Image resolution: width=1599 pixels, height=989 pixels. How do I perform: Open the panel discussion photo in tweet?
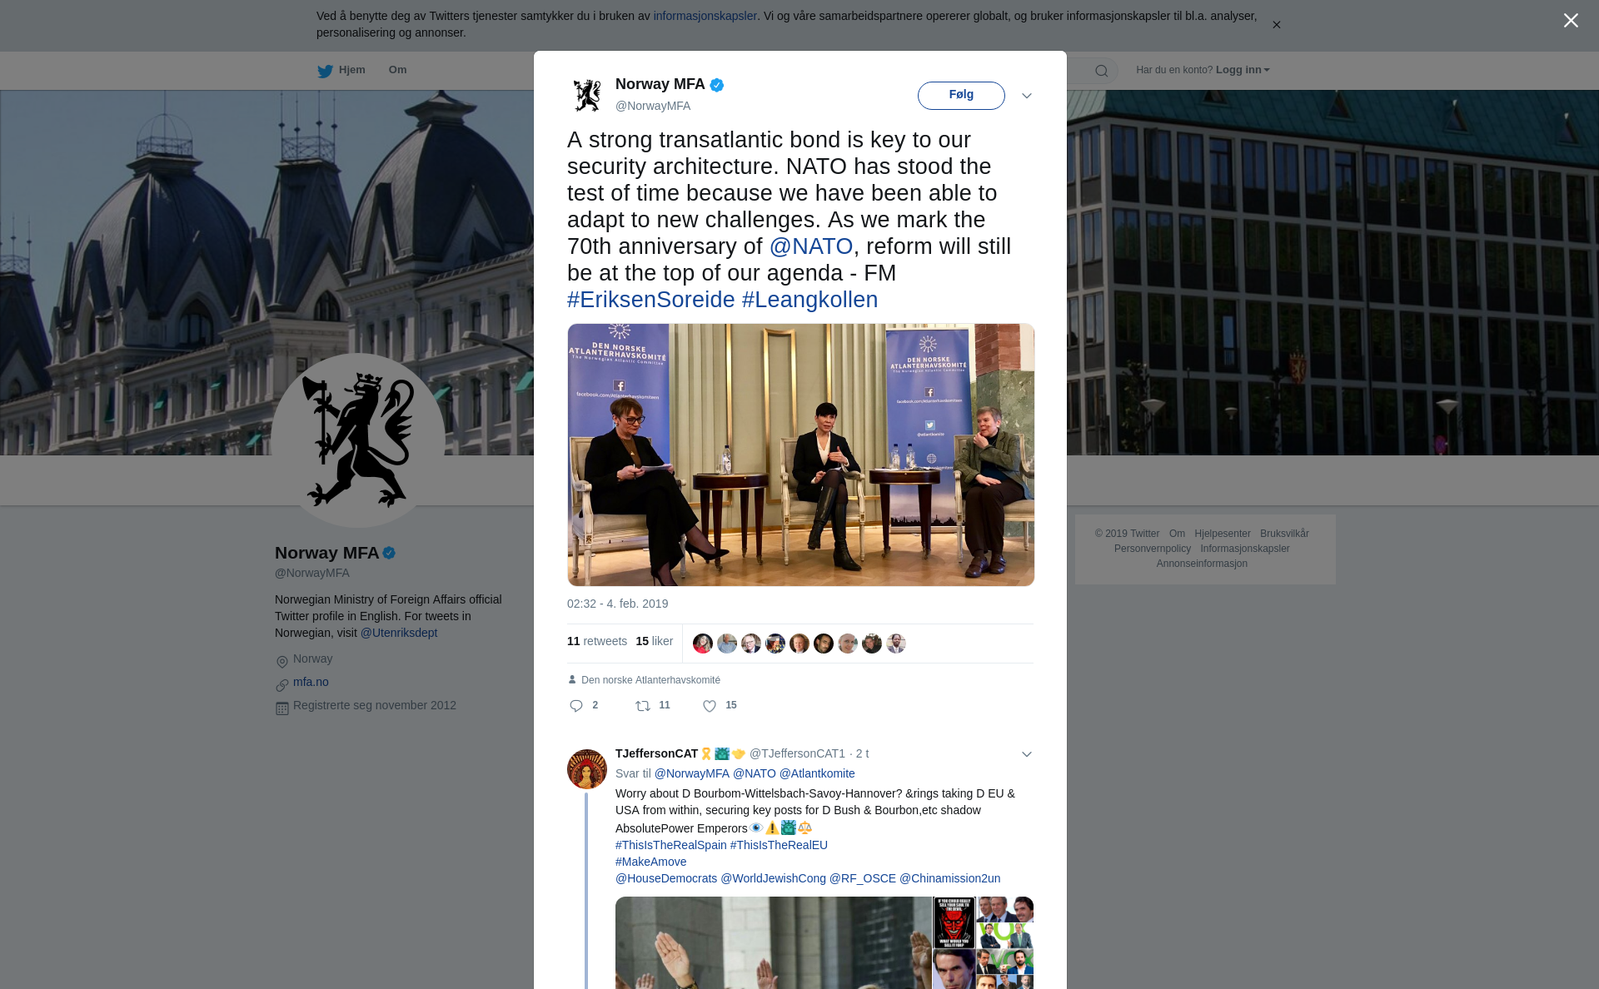pyautogui.click(x=801, y=455)
